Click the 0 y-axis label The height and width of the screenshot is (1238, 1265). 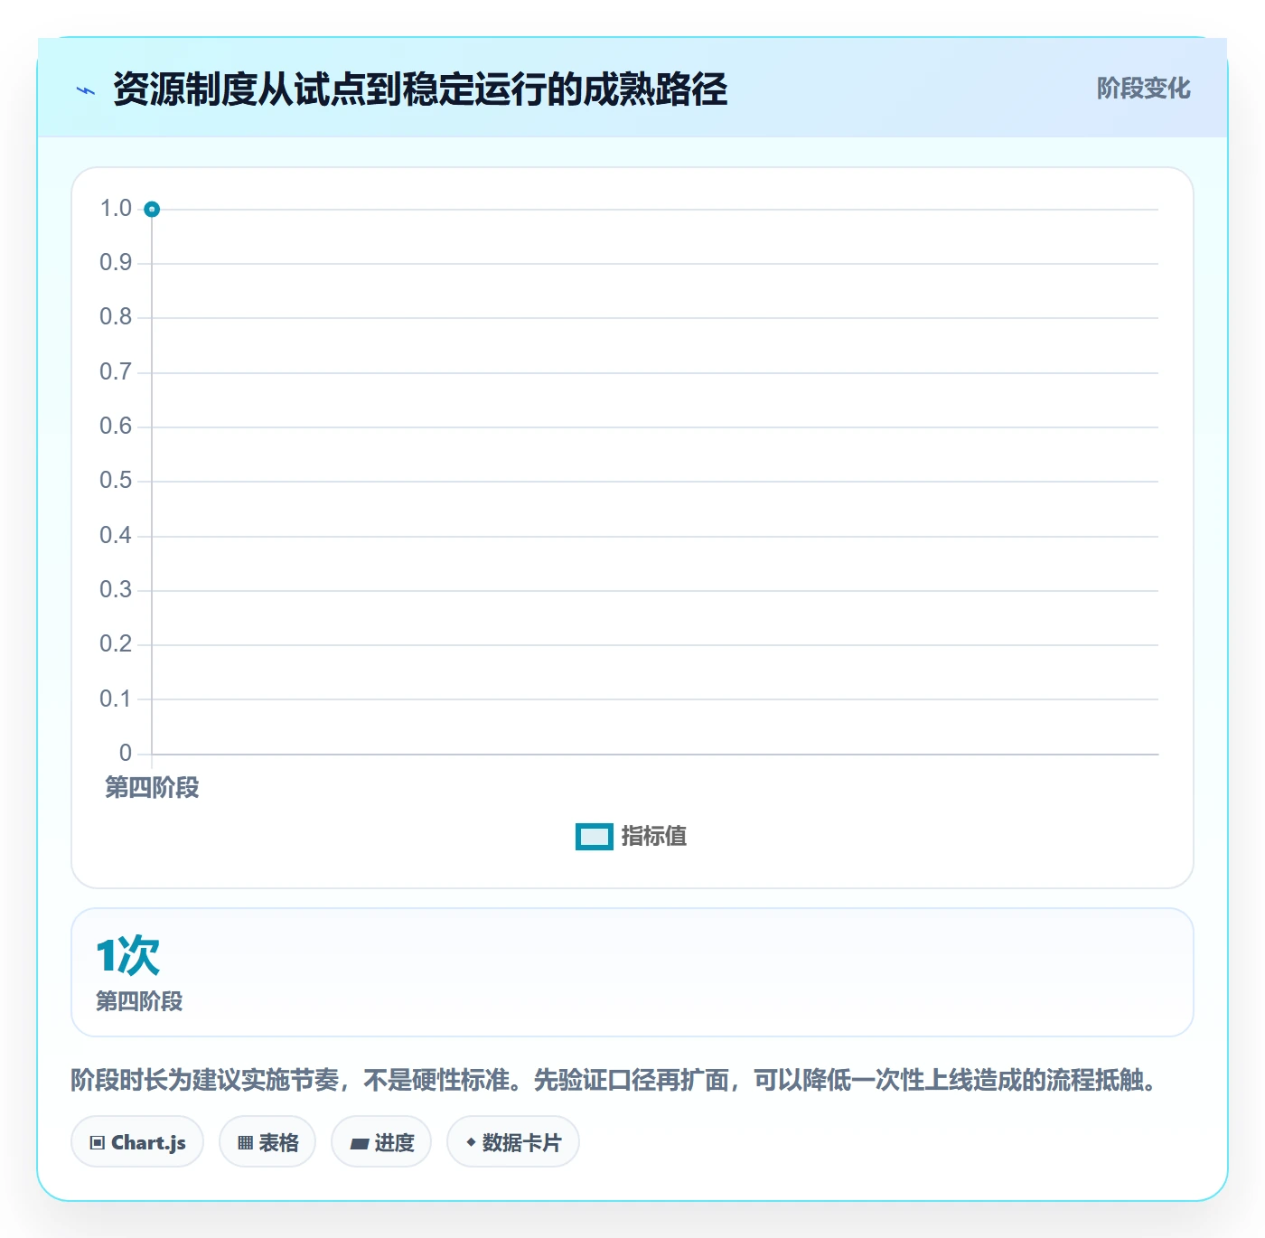pos(126,753)
